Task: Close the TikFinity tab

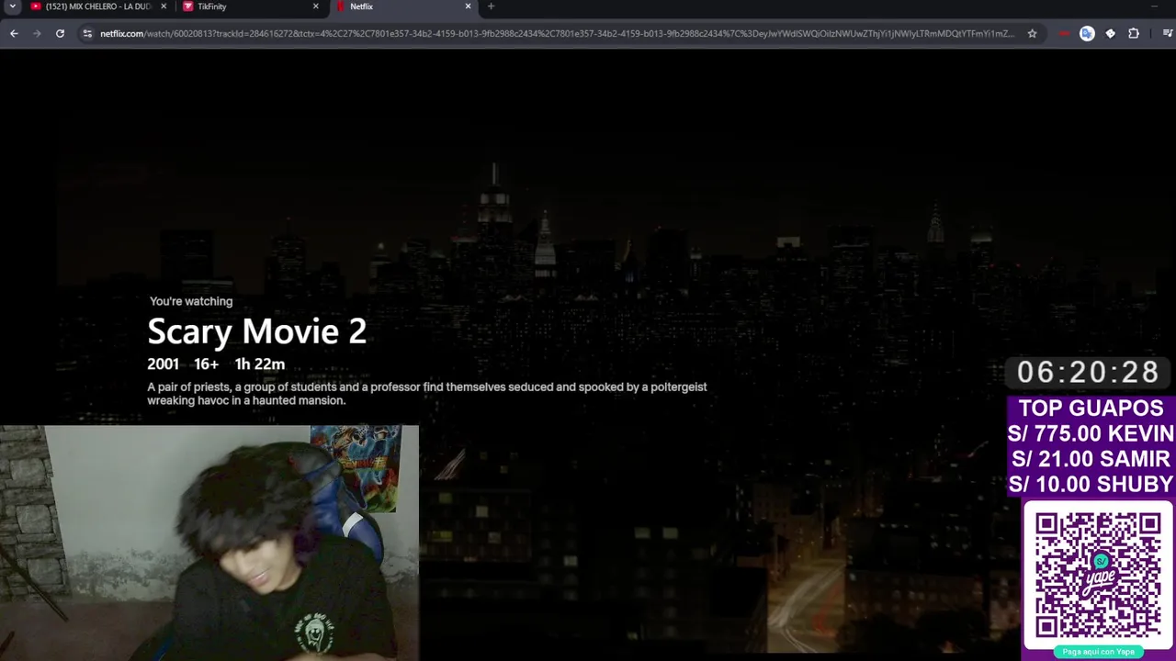Action: coord(316,6)
